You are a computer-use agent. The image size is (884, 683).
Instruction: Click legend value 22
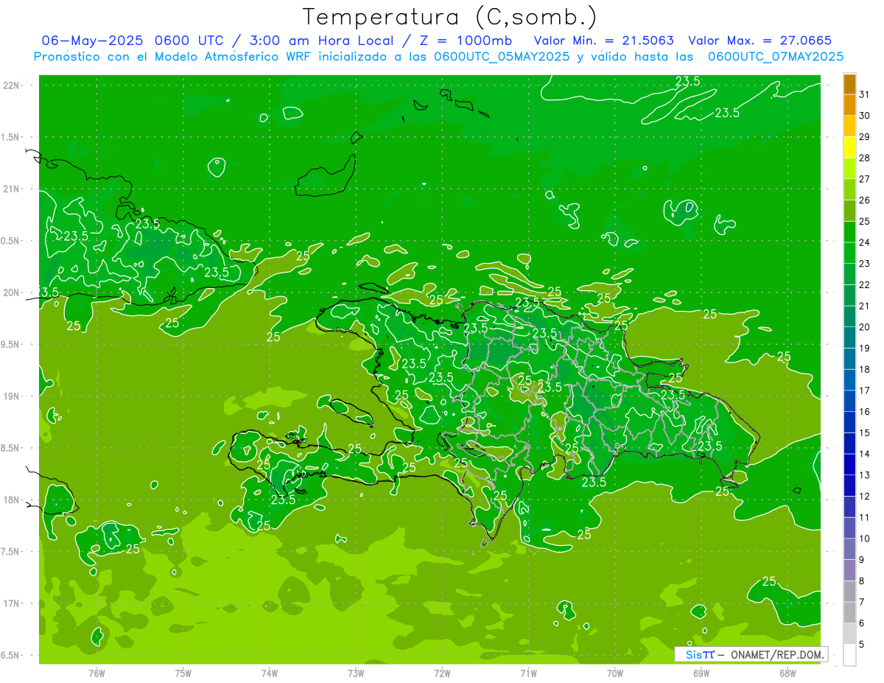[x=864, y=284]
